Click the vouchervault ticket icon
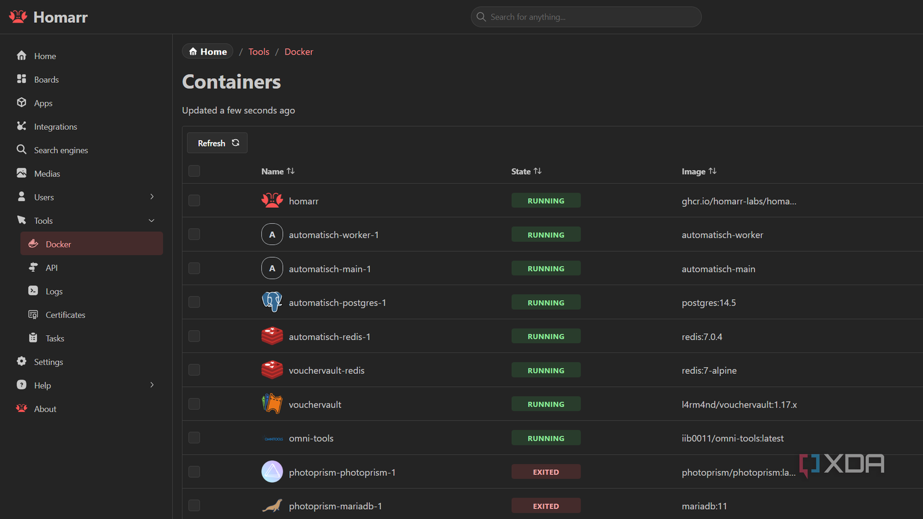 coord(272,403)
